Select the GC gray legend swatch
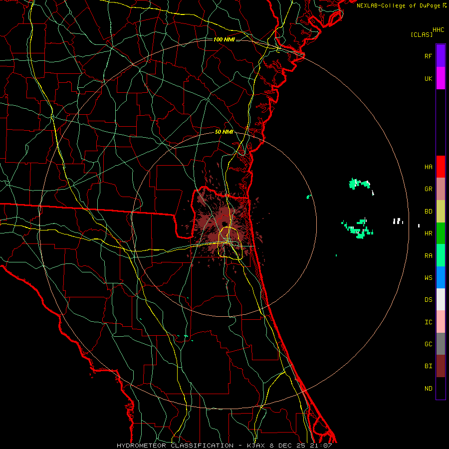The height and width of the screenshot is (449, 449). [x=441, y=344]
